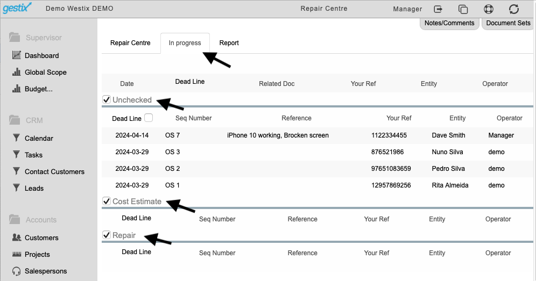Uncheck the Repair section checkbox
The height and width of the screenshot is (281, 536).
(107, 235)
